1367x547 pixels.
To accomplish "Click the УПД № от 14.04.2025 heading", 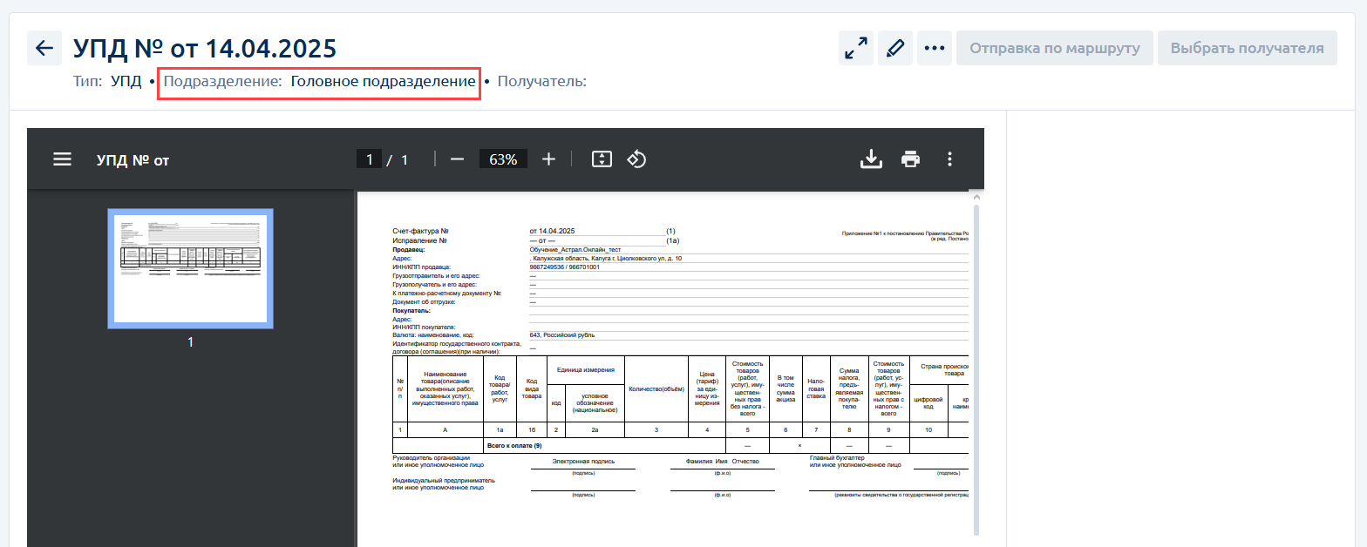I will tap(205, 48).
